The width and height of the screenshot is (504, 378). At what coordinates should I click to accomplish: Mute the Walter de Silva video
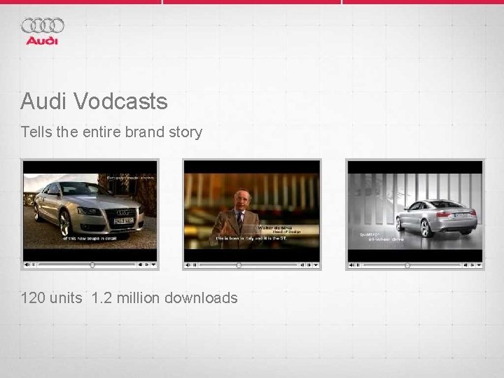[x=188, y=265]
